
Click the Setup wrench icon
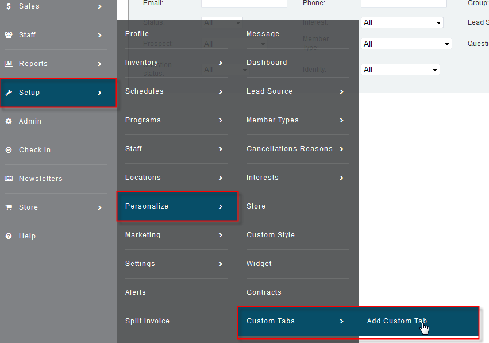[9, 93]
